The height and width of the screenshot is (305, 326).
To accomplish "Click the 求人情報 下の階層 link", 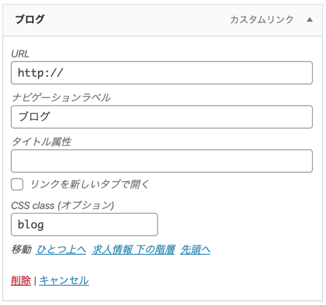I will 134,250.
